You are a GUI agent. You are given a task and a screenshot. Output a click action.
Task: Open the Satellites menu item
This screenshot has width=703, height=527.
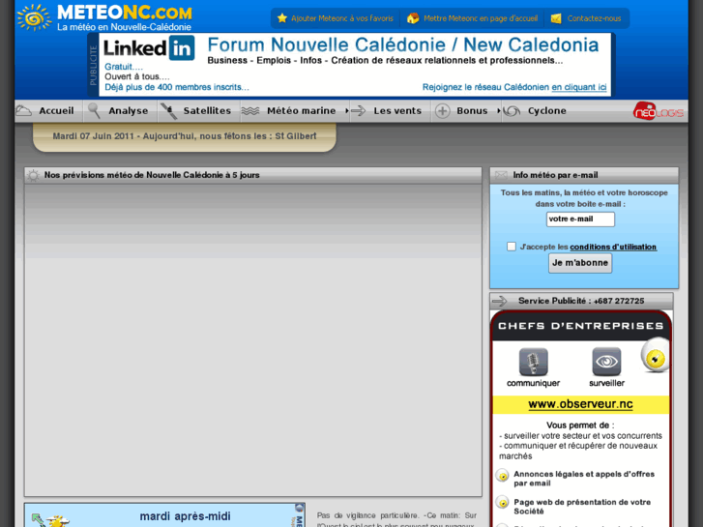click(207, 111)
